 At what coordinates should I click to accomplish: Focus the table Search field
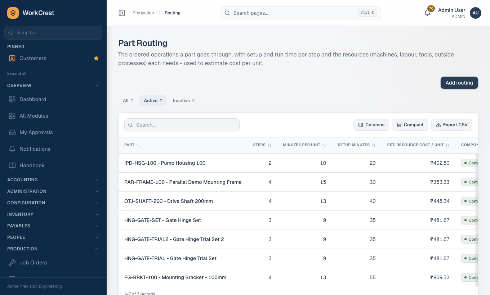pyautogui.click(x=182, y=125)
